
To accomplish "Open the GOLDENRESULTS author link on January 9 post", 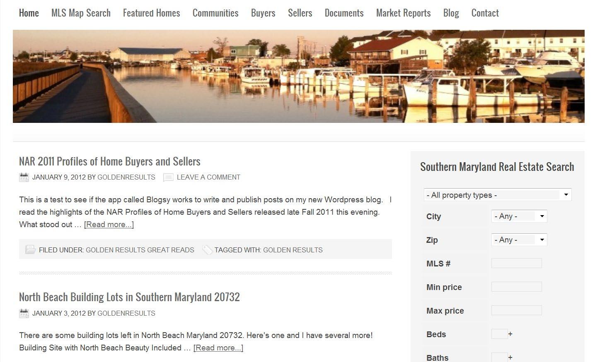I will point(126,177).
